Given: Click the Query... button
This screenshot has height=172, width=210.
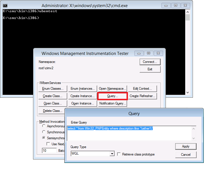Looking at the screenshot, I should [x=113, y=96].
